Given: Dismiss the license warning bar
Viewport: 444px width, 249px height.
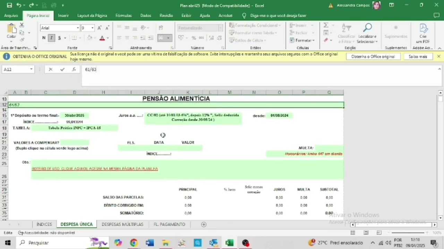Looking at the screenshot, I should (438, 56).
